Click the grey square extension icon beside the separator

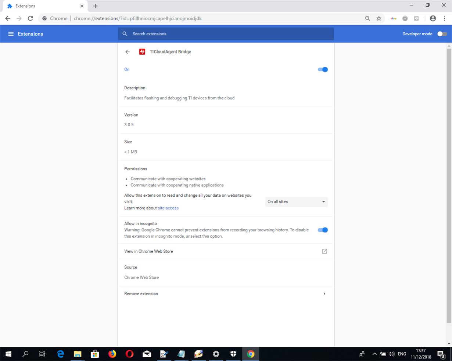pyautogui.click(x=416, y=18)
